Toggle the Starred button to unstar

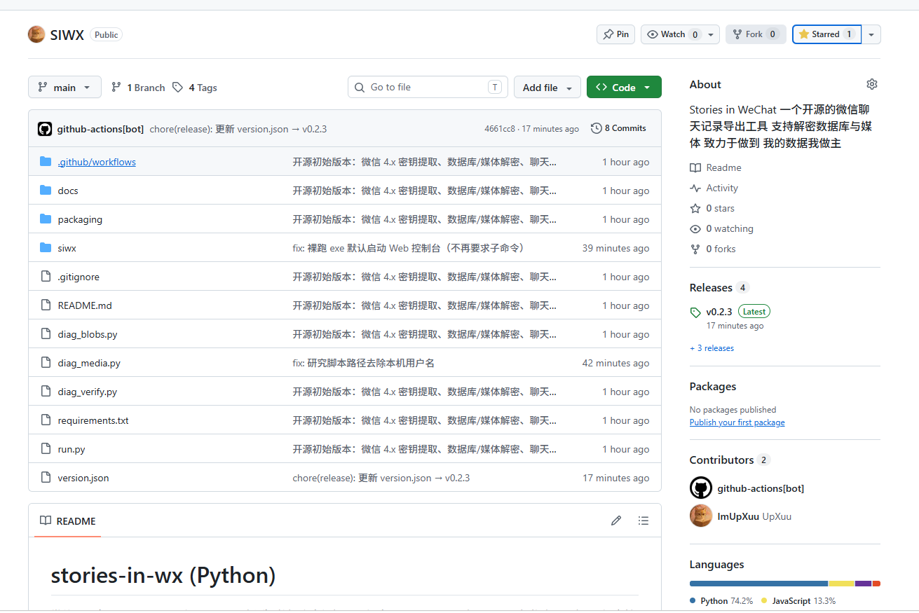click(x=827, y=34)
